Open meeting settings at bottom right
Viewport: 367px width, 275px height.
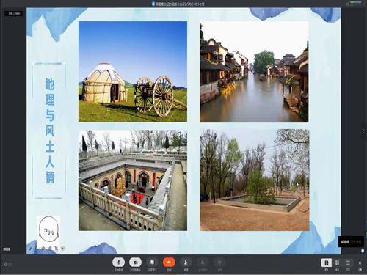(x=360, y=263)
